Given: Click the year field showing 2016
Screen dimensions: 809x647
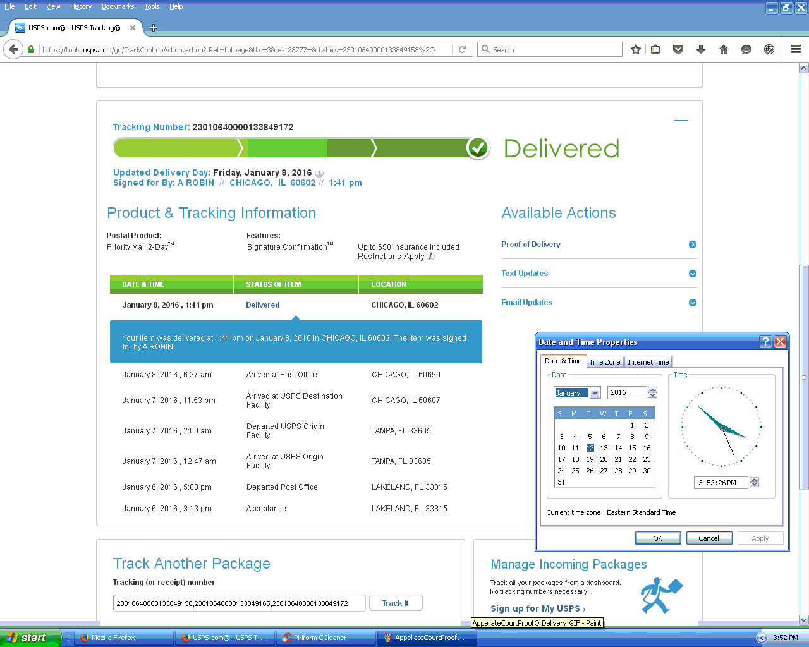Looking at the screenshot, I should pos(627,393).
